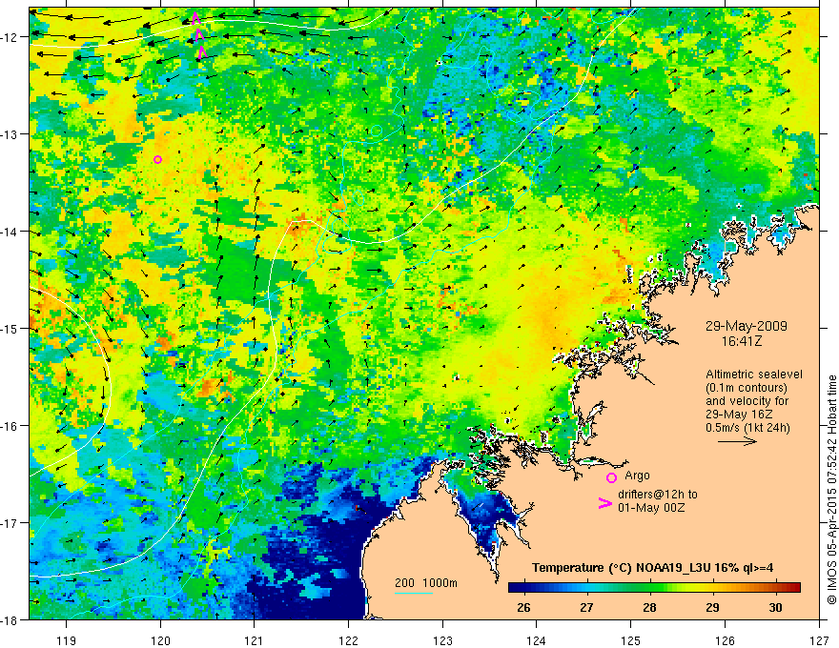Click the colorbar tick label 28
The image size is (839, 648).
tap(649, 607)
